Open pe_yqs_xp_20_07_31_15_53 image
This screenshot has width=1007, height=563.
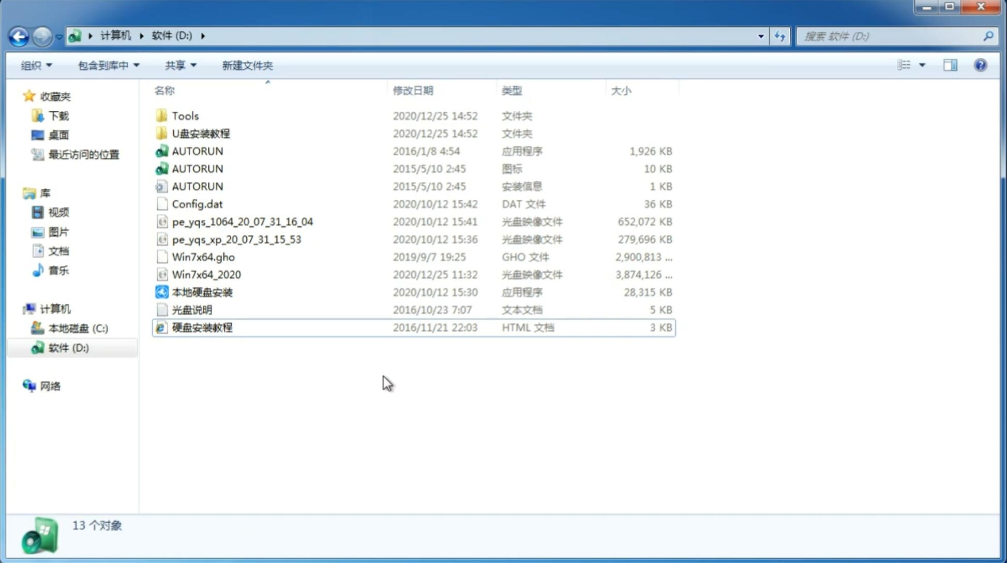236,239
